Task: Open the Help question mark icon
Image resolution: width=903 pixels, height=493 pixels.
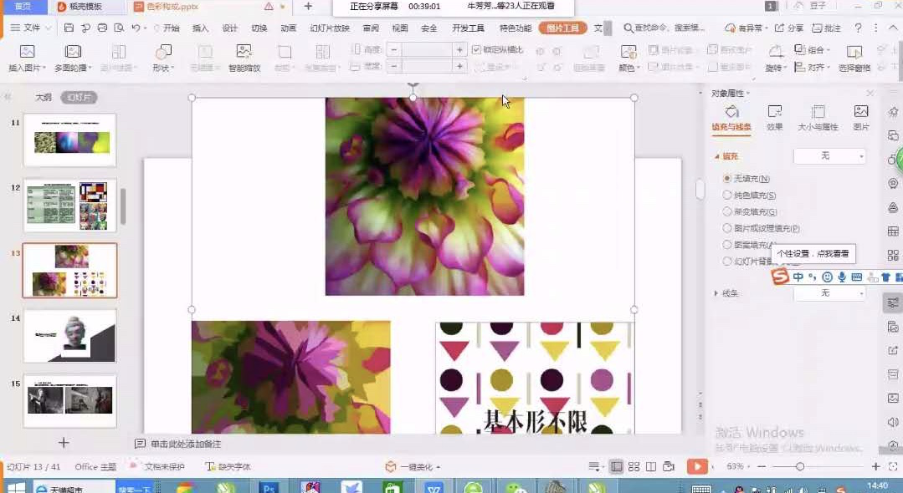Action: click(858, 28)
